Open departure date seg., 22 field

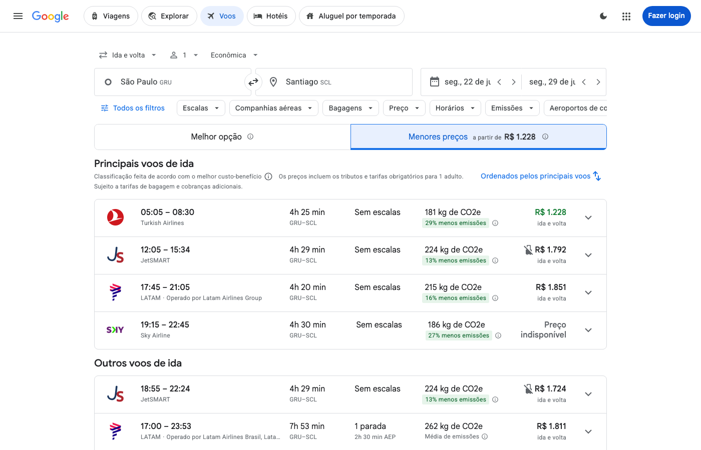click(x=467, y=82)
